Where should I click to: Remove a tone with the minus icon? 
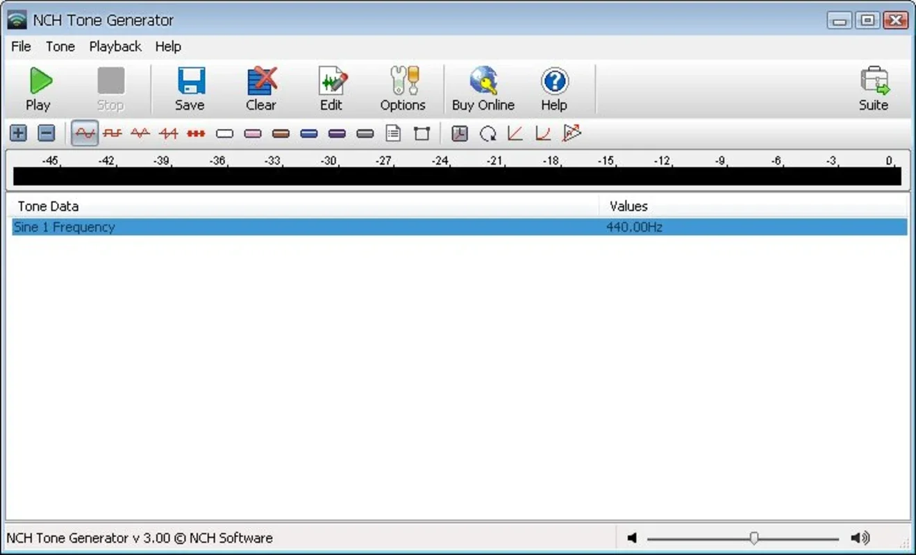(46, 133)
